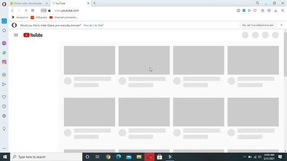Open the Channel comments bookmark
The width and height of the screenshot is (287, 161).
pyautogui.click(x=64, y=17)
